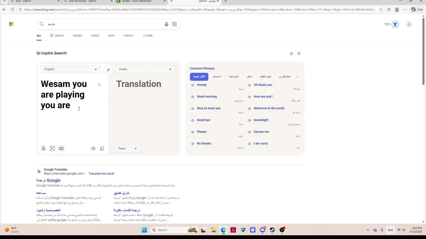The height and width of the screenshot is (239, 426).
Task: Copy the translator text
Action: pyautogui.click(x=102, y=148)
